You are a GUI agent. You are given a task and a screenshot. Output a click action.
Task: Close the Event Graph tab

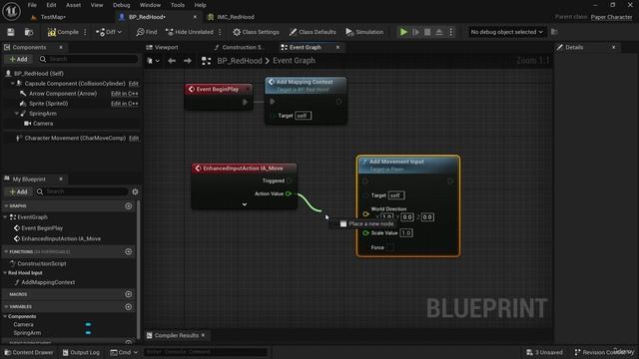[x=337, y=47]
